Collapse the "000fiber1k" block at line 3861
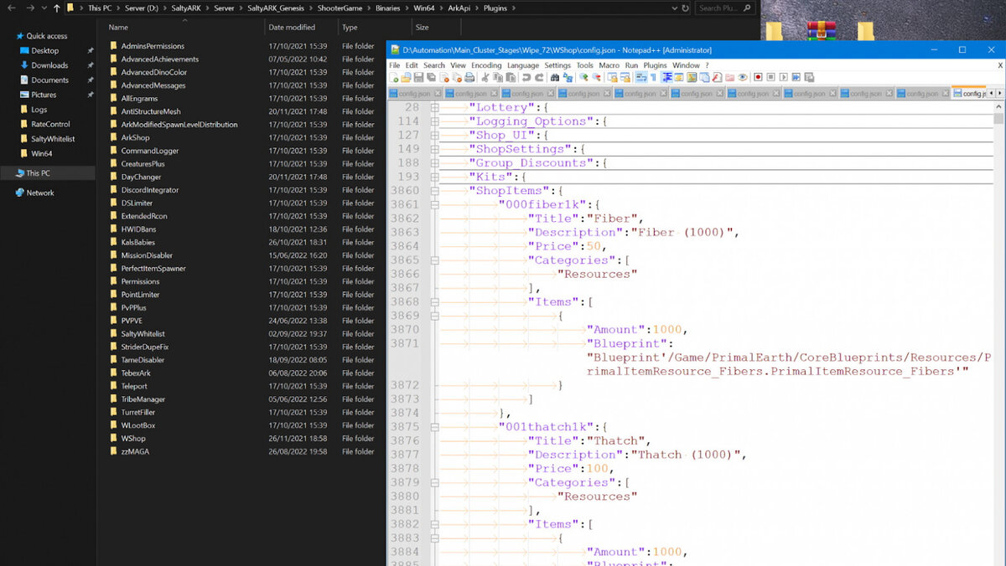Screen dimensions: 1006x566 point(434,204)
